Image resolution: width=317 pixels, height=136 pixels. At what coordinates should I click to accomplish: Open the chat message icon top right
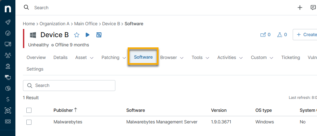(313, 7)
